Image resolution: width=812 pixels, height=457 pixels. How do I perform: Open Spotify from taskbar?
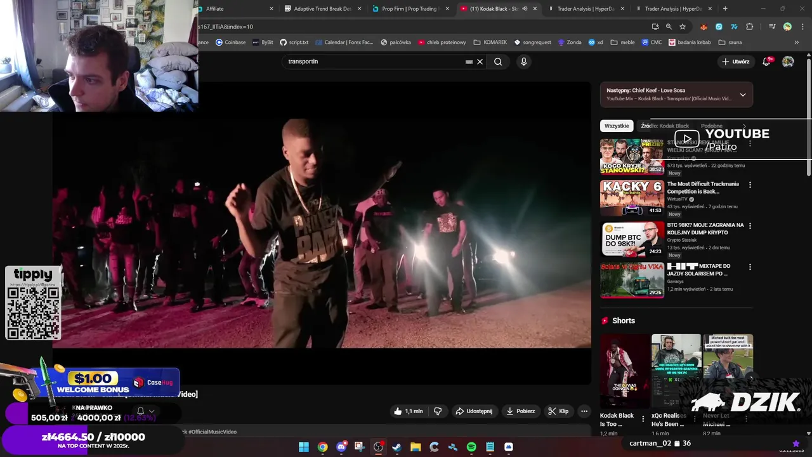[x=471, y=447]
